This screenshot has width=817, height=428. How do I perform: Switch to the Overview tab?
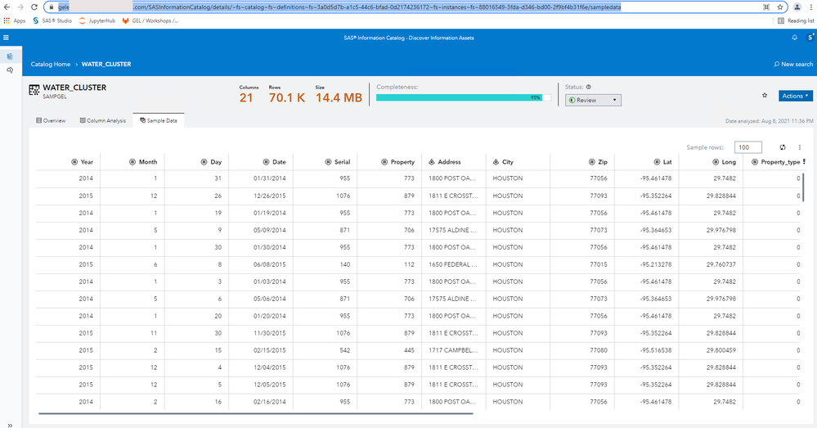tap(51, 120)
